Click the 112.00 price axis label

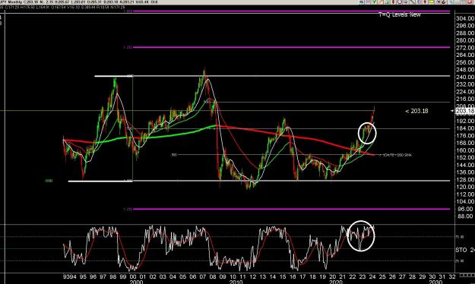tap(465, 194)
